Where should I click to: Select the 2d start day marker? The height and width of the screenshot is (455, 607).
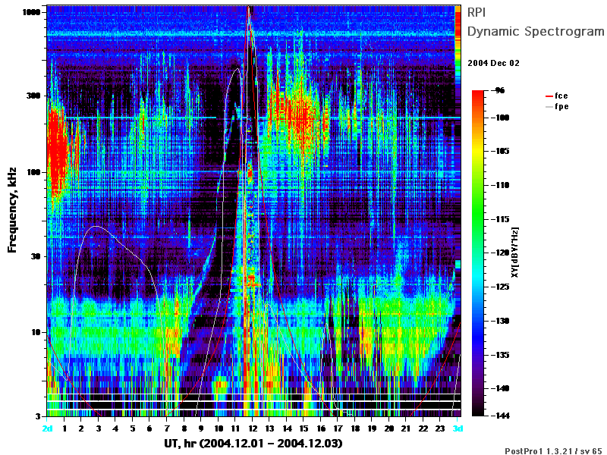[47, 428]
